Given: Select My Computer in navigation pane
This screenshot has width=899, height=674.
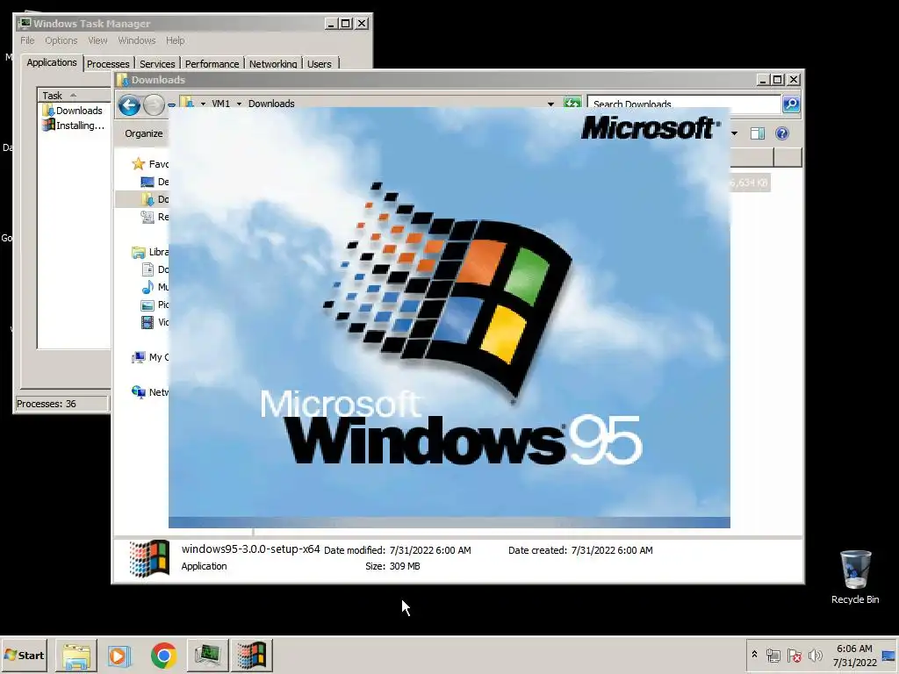Looking at the screenshot, I should 149,357.
